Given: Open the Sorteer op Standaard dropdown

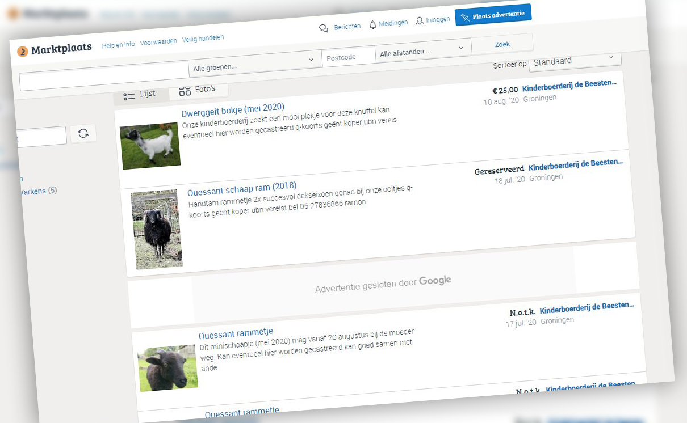Looking at the screenshot, I should coord(575,60).
